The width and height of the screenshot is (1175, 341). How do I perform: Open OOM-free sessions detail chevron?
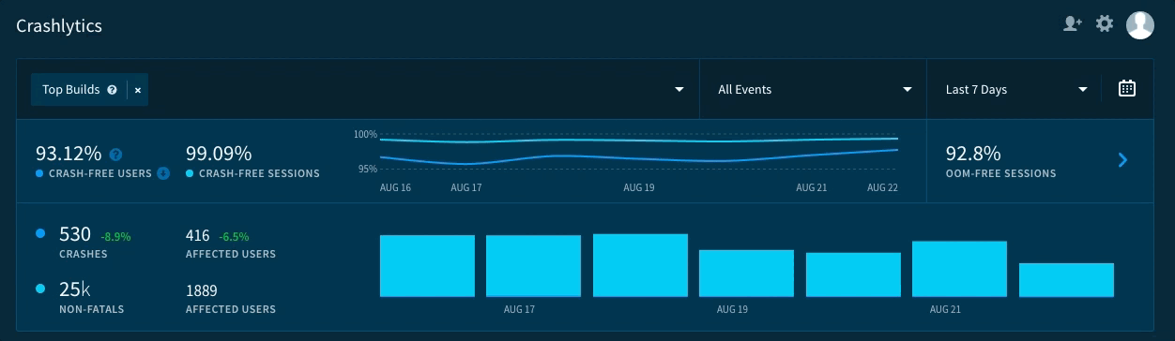click(x=1122, y=160)
